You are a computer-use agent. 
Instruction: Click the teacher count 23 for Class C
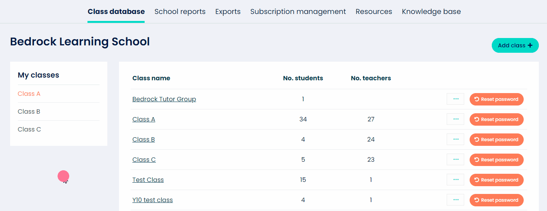point(371,160)
